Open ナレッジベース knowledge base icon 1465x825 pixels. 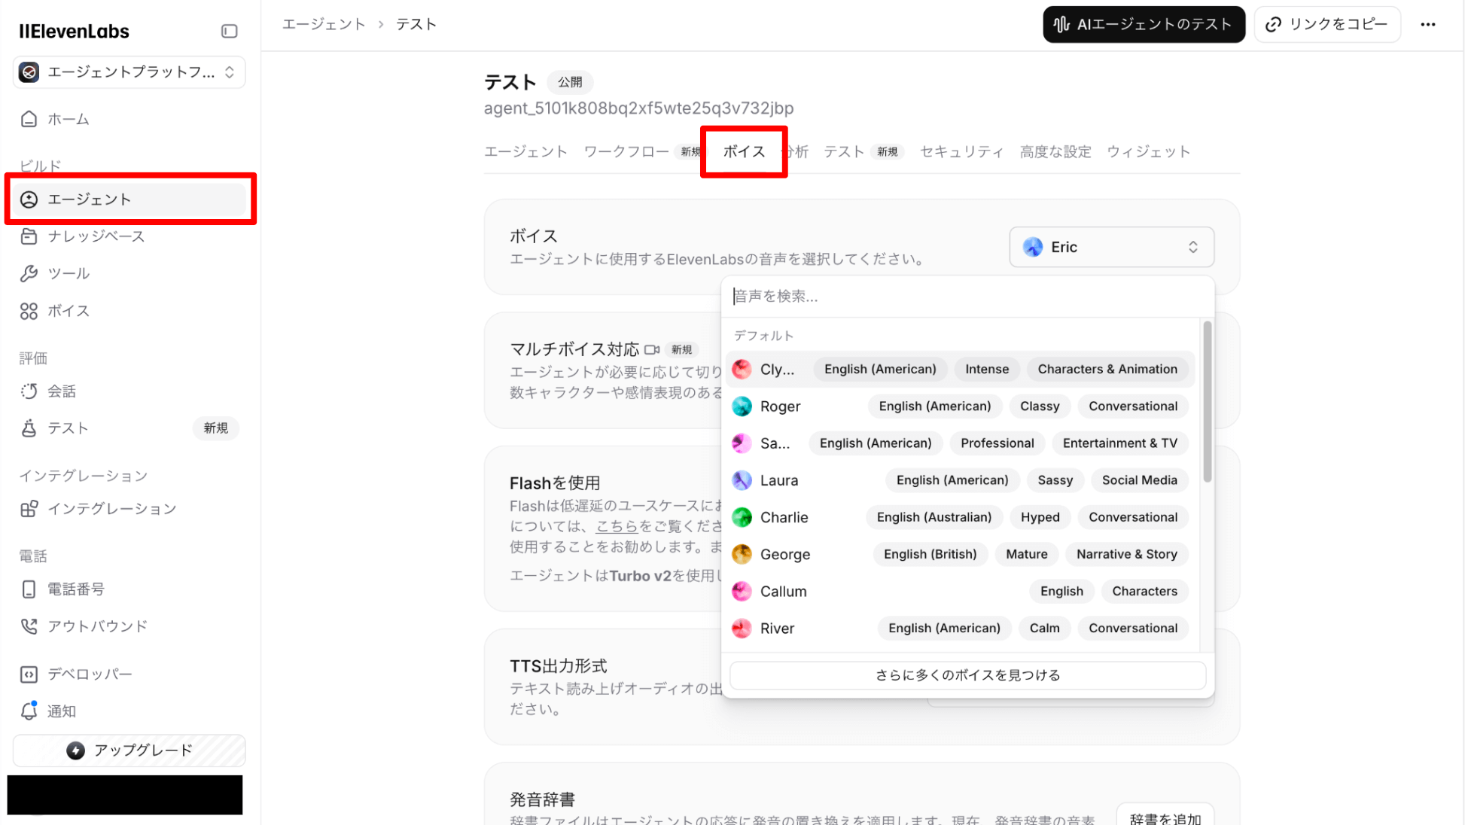(x=29, y=236)
